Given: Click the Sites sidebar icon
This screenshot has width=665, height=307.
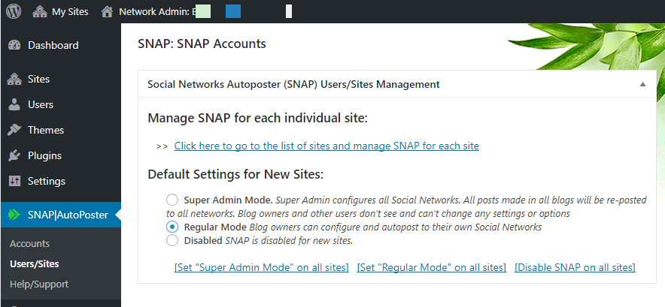Looking at the screenshot, I should (x=14, y=79).
